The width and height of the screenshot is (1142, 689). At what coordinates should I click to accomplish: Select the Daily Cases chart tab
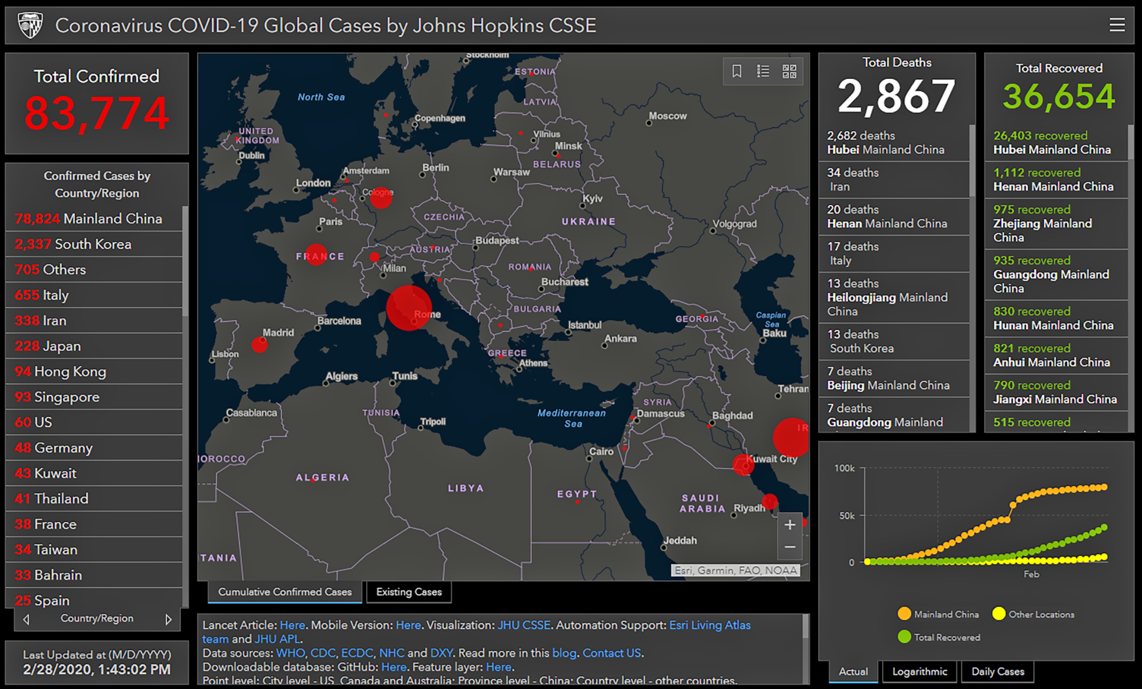point(998,671)
